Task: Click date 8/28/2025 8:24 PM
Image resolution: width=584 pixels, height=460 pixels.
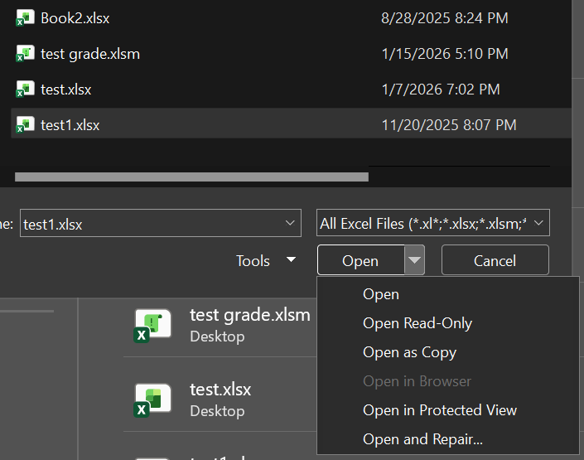Action: click(x=445, y=18)
